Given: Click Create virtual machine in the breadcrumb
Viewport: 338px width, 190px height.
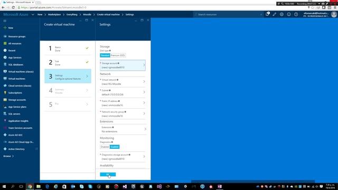Looking at the screenshot, I should (x=108, y=14).
